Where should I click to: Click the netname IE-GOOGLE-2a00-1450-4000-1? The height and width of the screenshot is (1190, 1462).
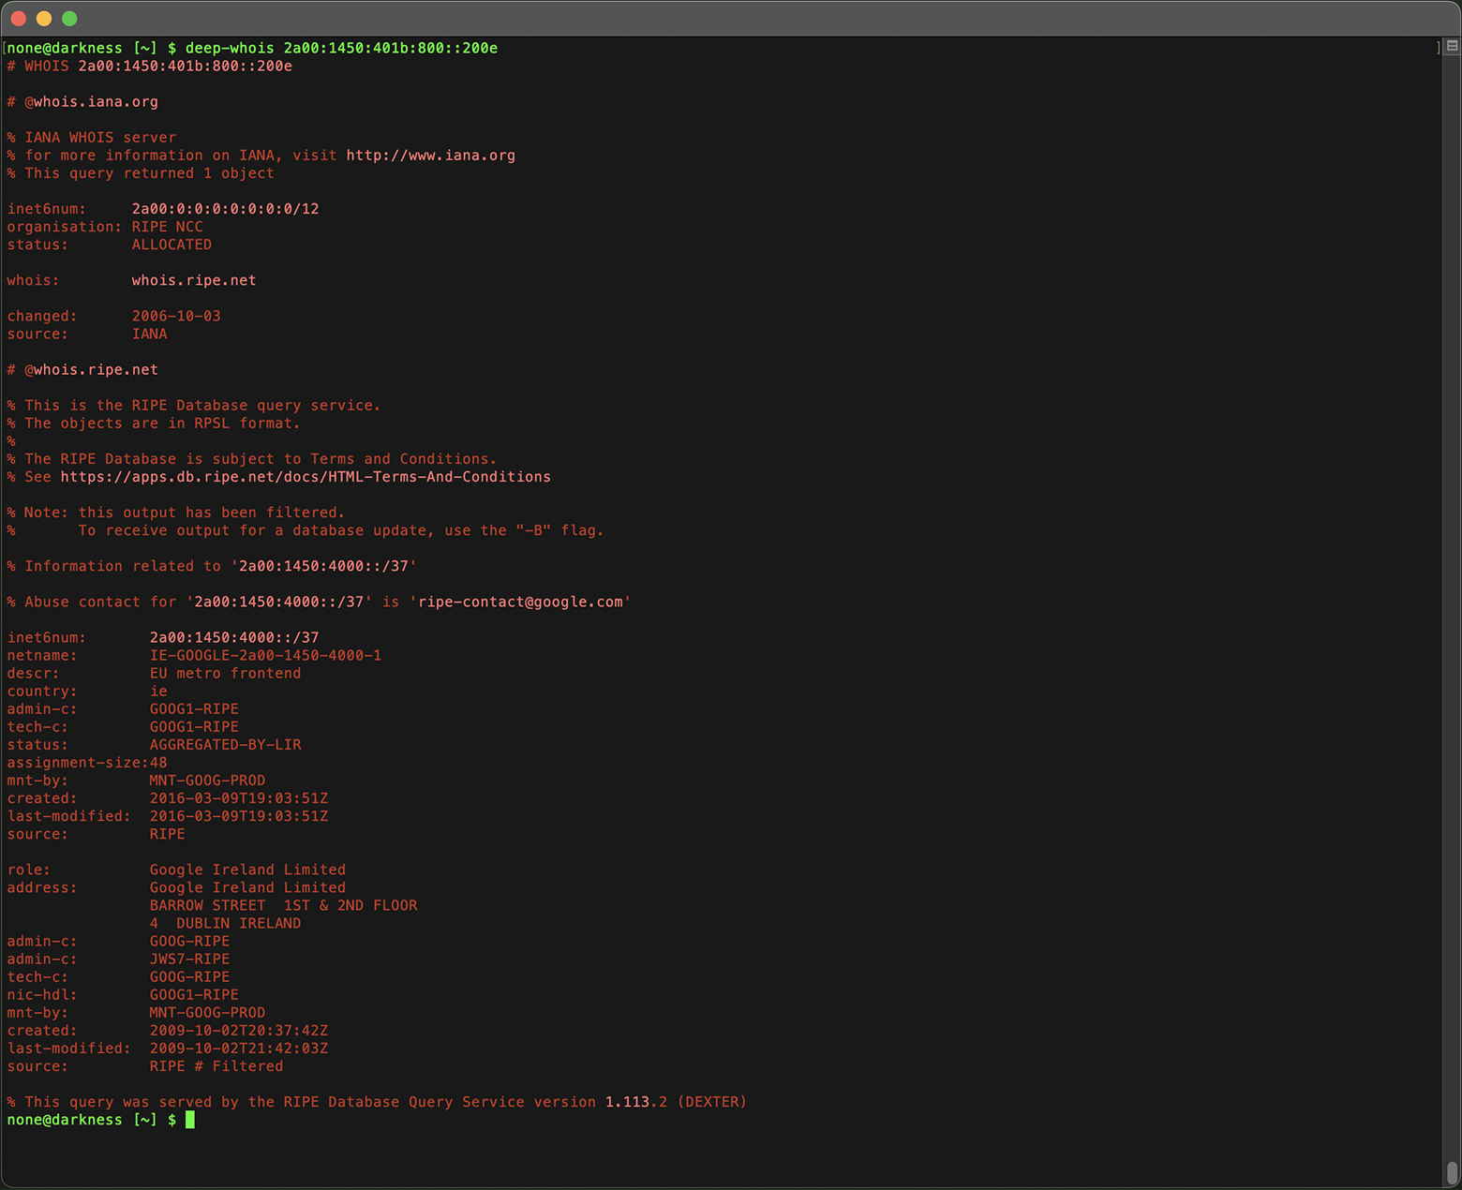click(265, 655)
